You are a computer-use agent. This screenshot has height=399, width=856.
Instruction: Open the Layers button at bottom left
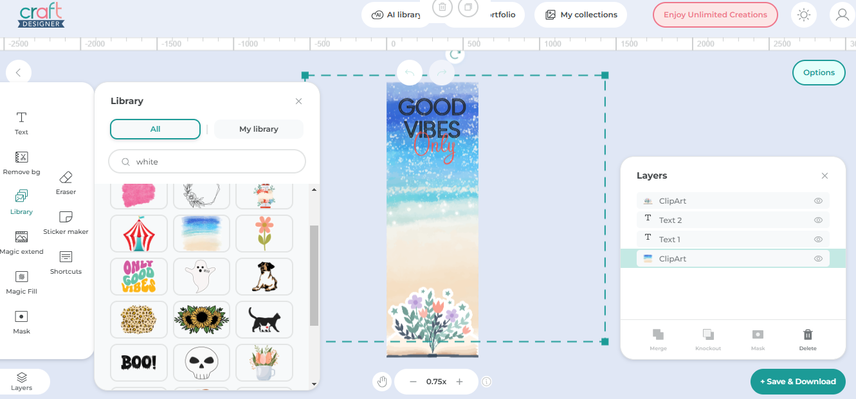tap(22, 381)
